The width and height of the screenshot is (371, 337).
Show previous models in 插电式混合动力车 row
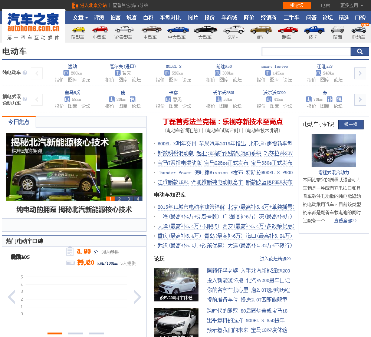click(37, 100)
